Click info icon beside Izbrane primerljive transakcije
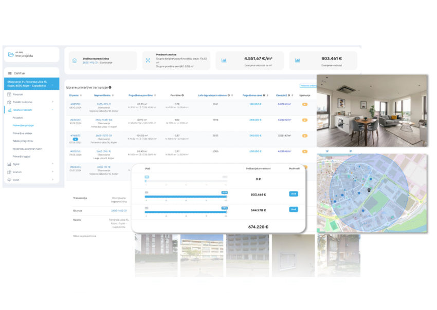Viewport: 437px width, 310px height. pos(110,88)
